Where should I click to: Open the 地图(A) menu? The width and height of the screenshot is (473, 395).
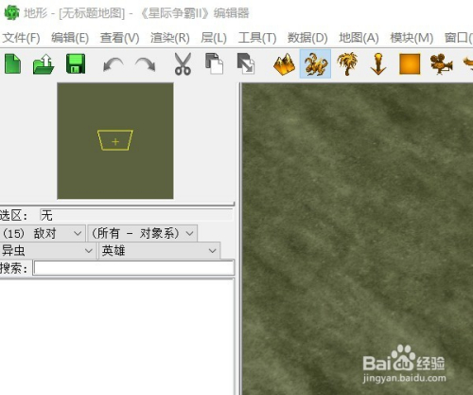point(359,38)
